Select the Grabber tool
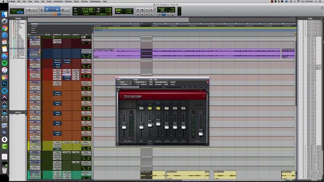 click(57, 10)
